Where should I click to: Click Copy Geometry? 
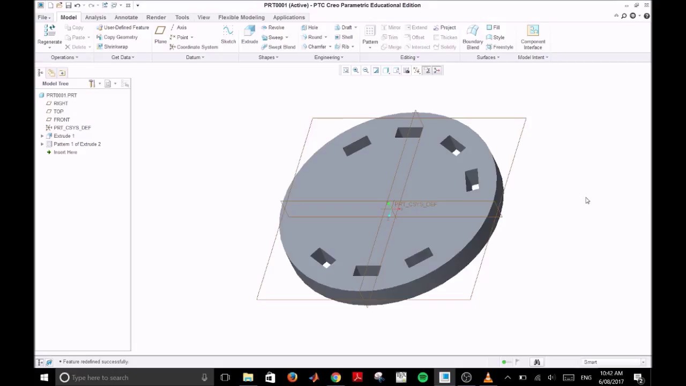117,37
